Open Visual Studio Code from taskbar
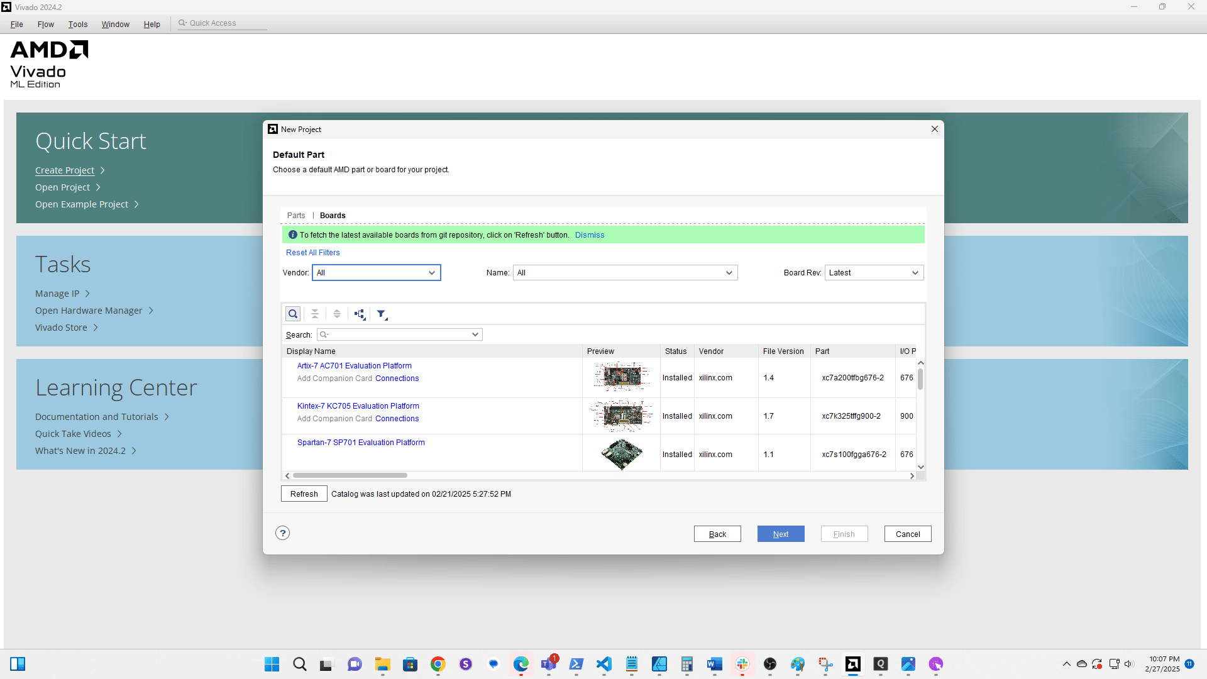This screenshot has width=1207, height=679. coord(604,664)
